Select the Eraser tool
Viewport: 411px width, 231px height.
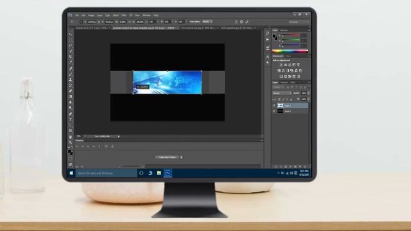[70, 91]
